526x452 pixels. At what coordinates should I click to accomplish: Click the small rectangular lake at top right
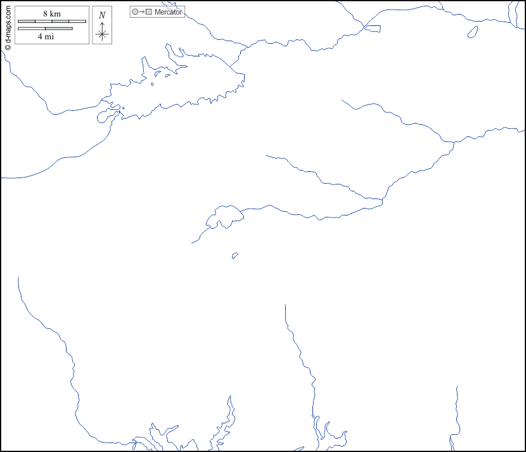click(x=373, y=29)
